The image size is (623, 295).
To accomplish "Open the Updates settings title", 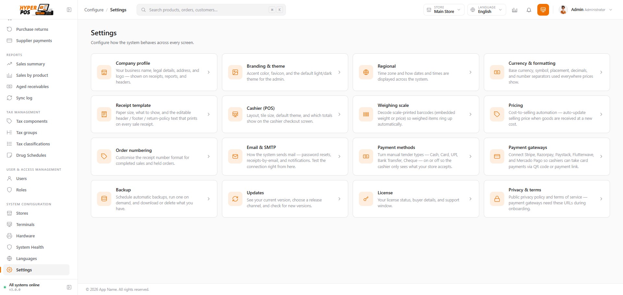I will (255, 193).
